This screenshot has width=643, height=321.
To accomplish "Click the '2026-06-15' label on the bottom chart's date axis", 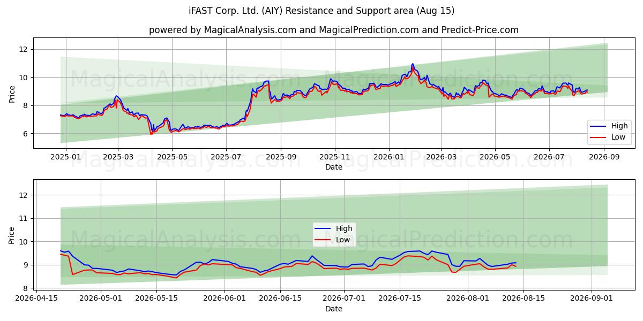I will click(x=280, y=299).
